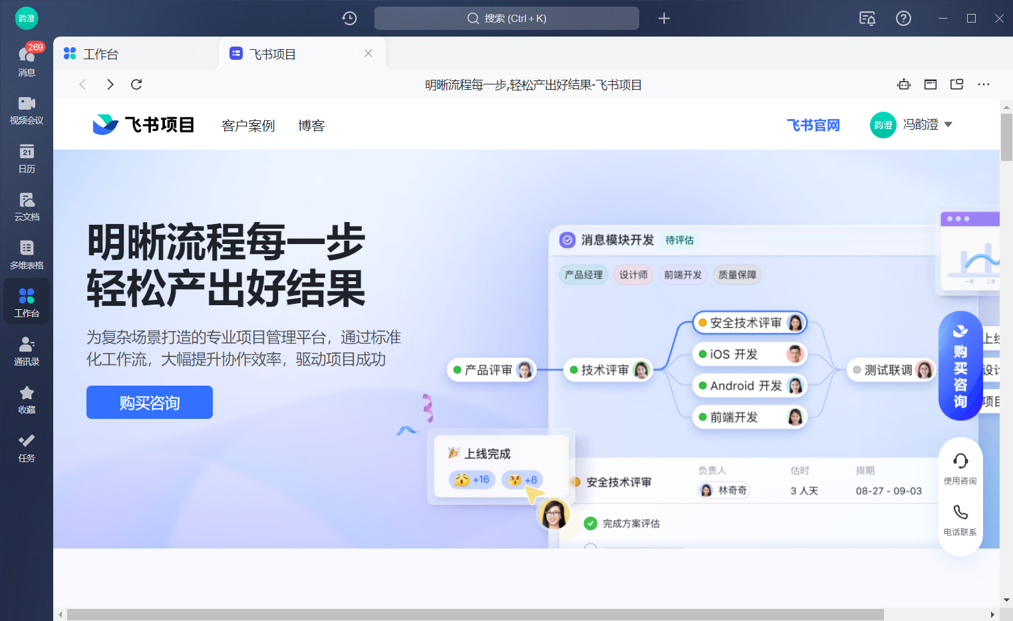Open the screen search icon in the title bar
This screenshot has width=1013, height=621.
[x=867, y=18]
